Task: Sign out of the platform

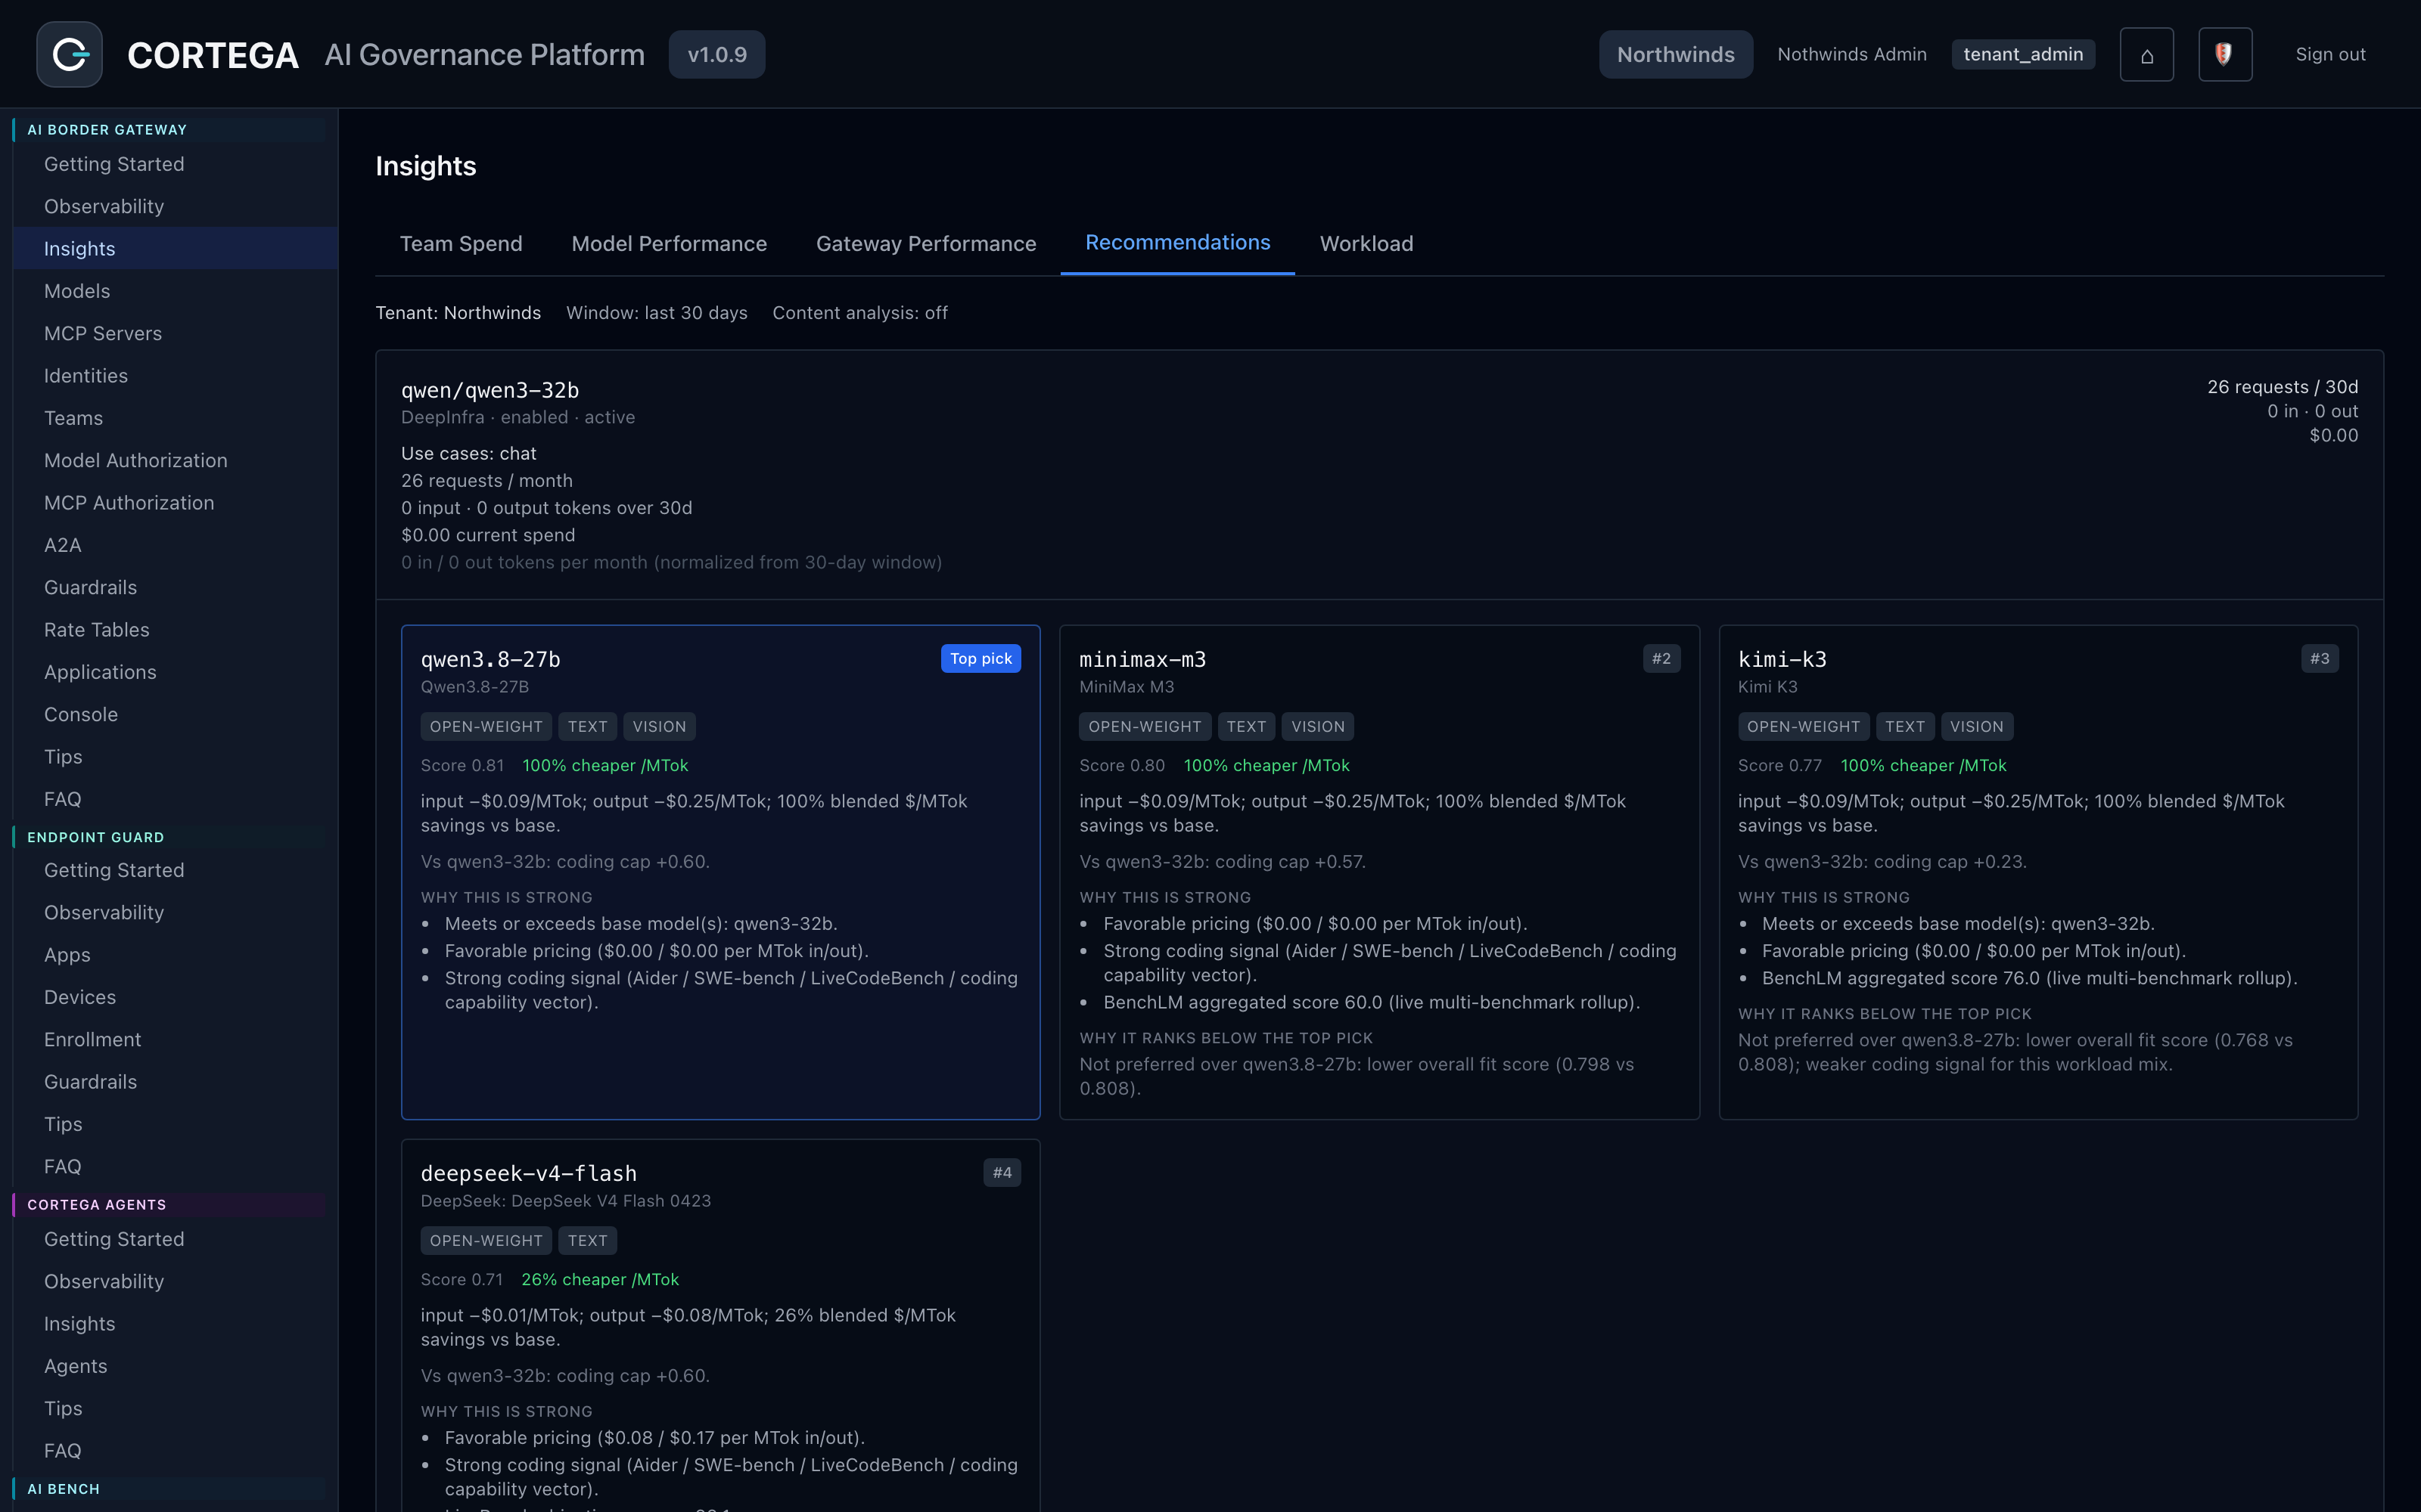Action: [2330, 55]
